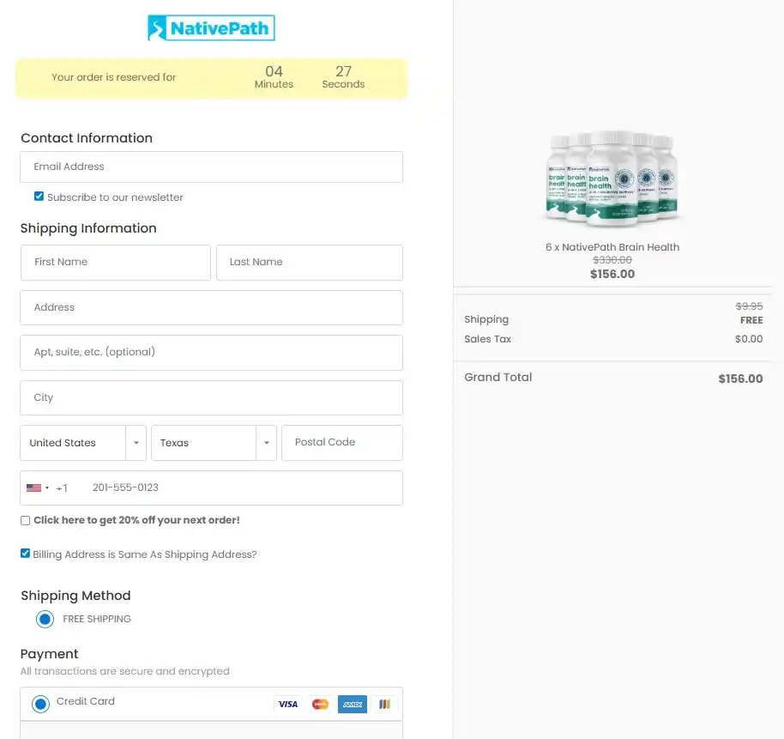Viewport: 784px width, 739px height.
Task: Click the Visa card icon
Action: (x=287, y=703)
